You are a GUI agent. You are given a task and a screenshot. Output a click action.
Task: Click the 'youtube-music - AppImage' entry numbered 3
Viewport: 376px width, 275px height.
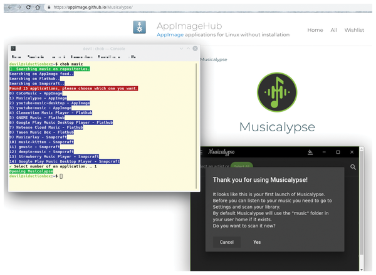coord(40,108)
